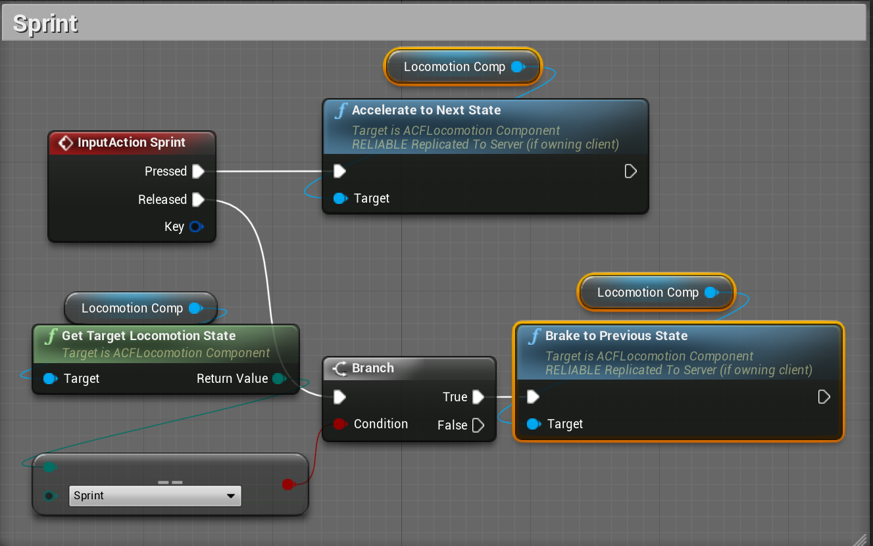Image resolution: width=873 pixels, height=546 pixels.
Task: Select the Accelerate to Next State node title
Action: coord(426,111)
